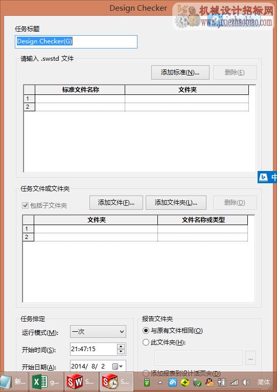The height and width of the screenshot is (392, 277).
Task: Switch to SolidWorks Task Scheduler taskbar icon
Action: coord(117,382)
